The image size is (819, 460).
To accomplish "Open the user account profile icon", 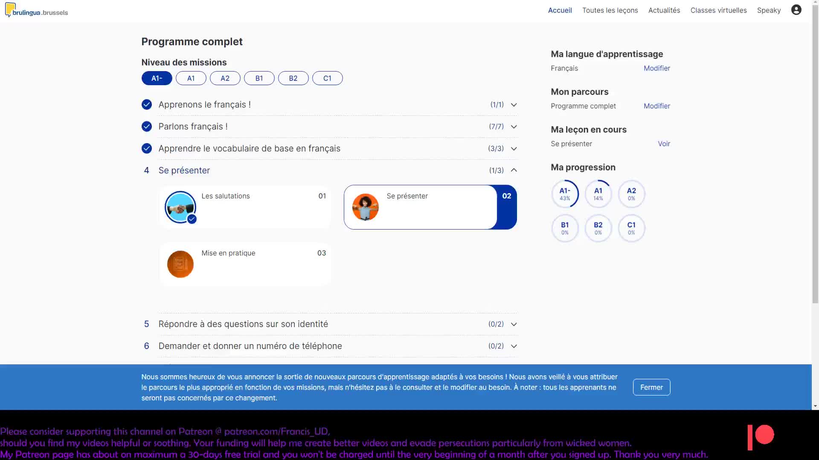I will (796, 10).
